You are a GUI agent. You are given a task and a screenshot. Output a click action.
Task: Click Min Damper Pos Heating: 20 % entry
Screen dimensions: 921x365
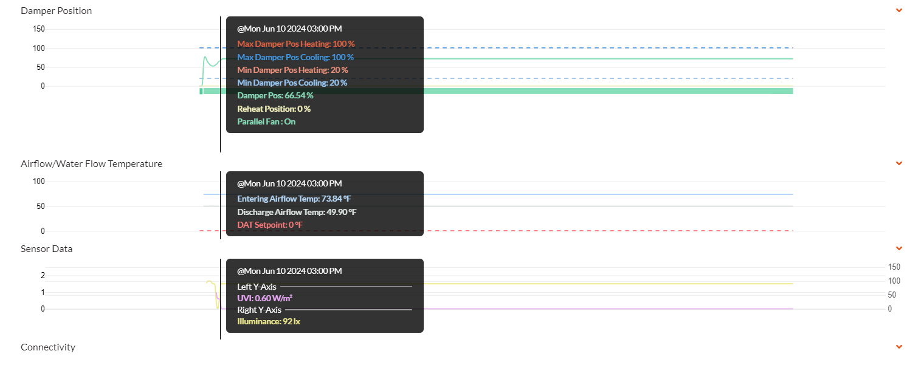tap(292, 70)
